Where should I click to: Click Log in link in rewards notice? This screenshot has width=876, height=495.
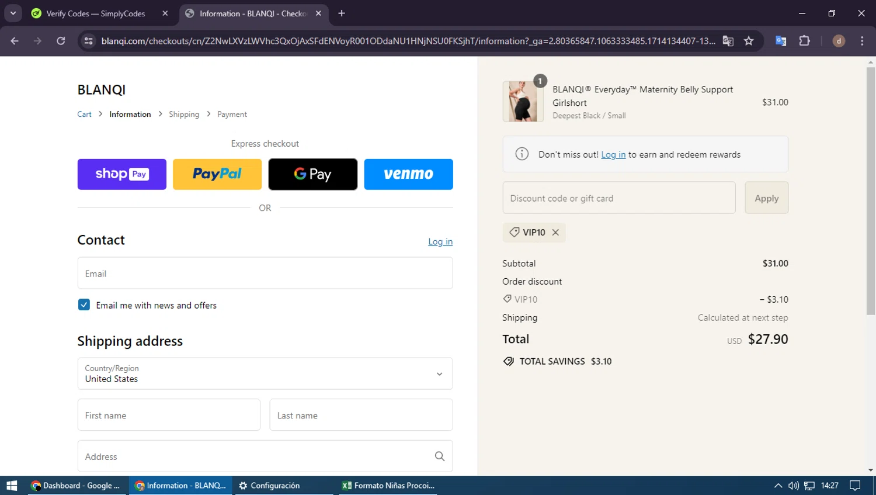click(x=613, y=155)
